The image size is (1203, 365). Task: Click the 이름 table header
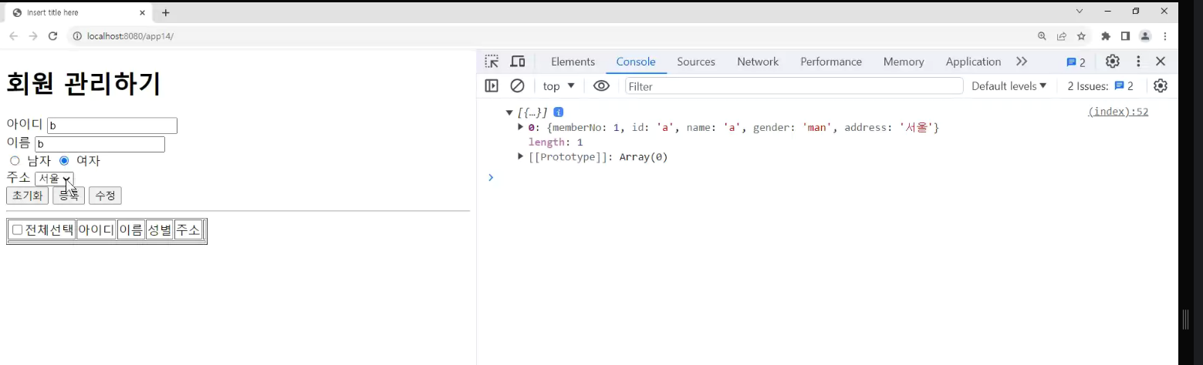[x=131, y=230]
